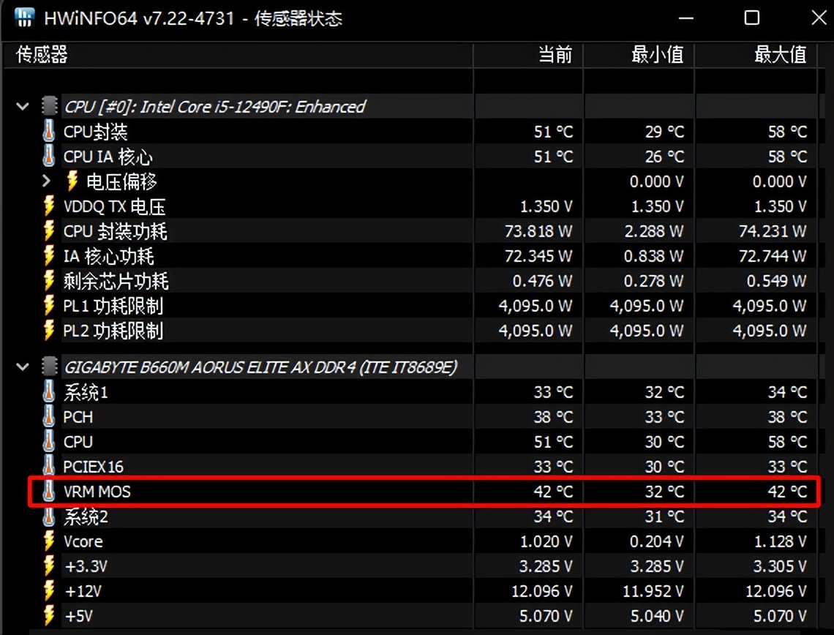
Task: Click the HWiNFO64 app icon in title bar
Action: 24,18
